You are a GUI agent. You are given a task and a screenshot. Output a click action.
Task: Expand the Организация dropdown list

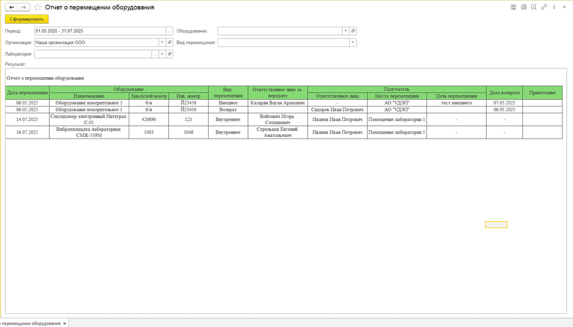coord(162,43)
